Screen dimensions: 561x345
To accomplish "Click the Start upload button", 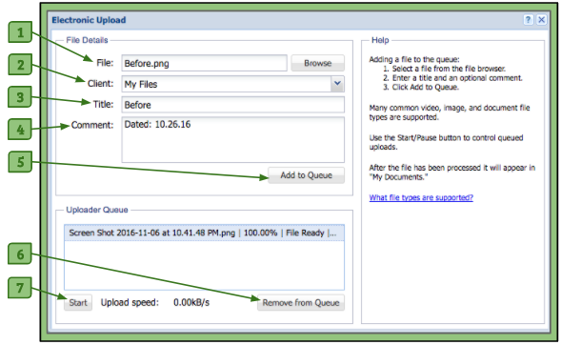I will (x=78, y=303).
